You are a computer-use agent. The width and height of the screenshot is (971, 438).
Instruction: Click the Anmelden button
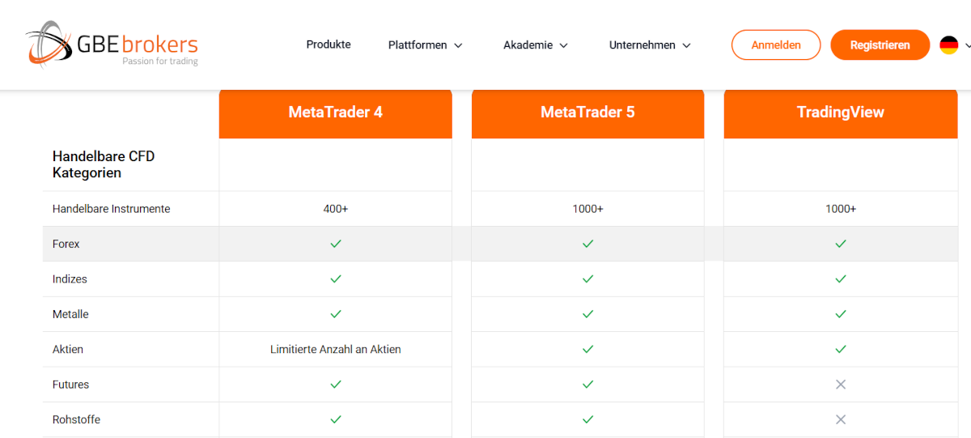click(x=776, y=45)
